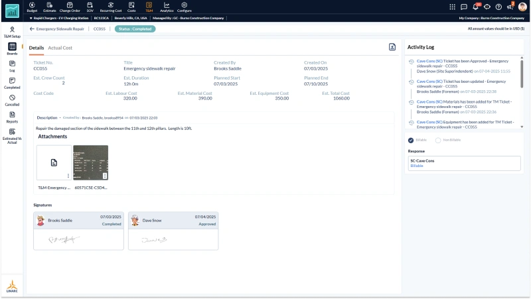Open the Estimate module
The image size is (531, 299).
pyautogui.click(x=49, y=7)
